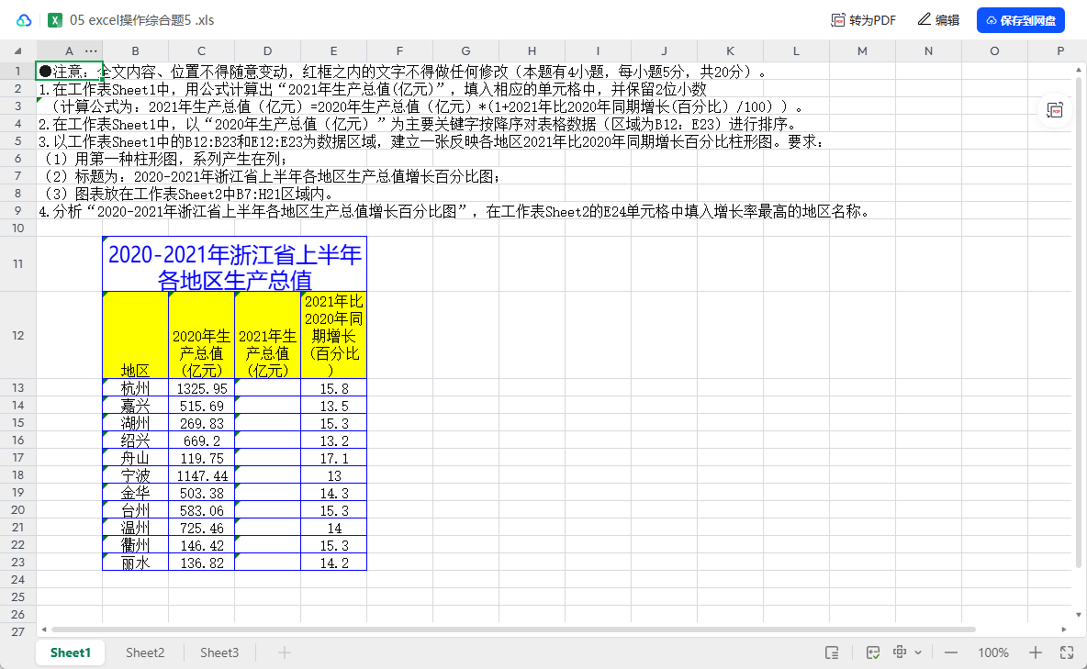Click the 保存到网盘 button

coord(1020,19)
